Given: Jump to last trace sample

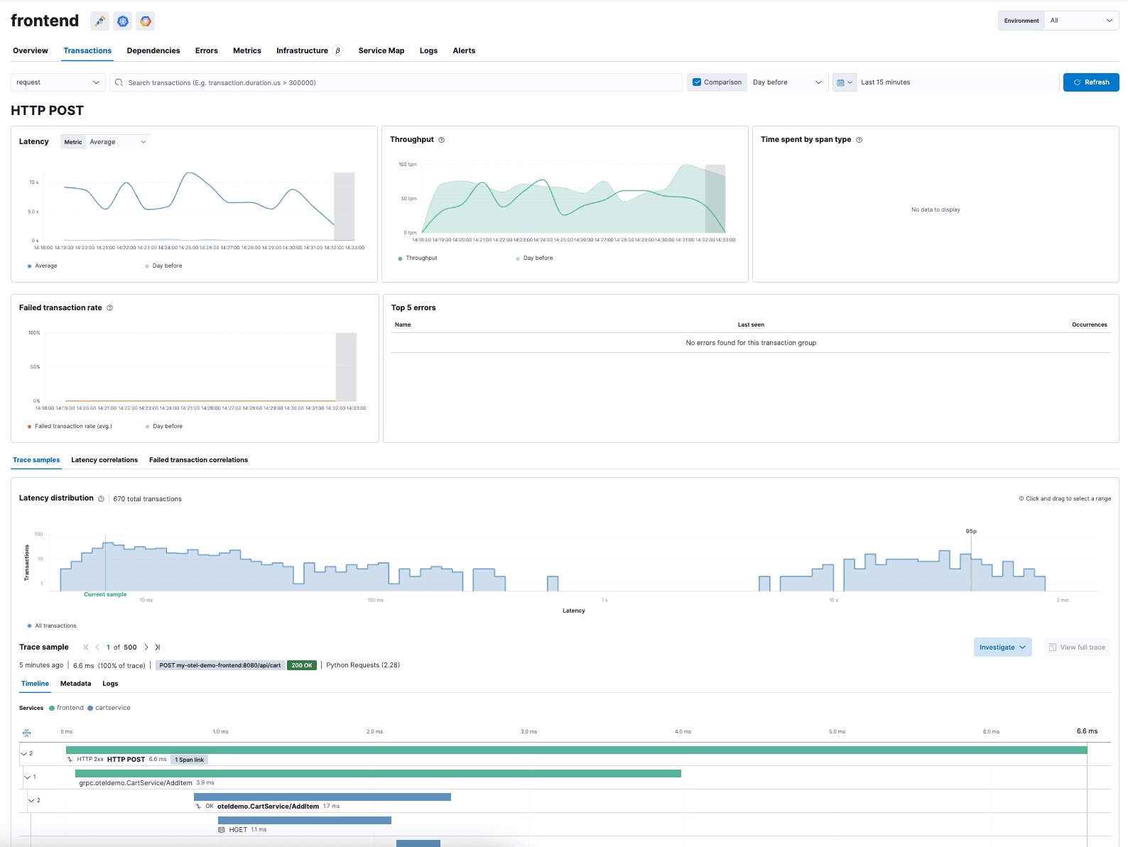Looking at the screenshot, I should tap(158, 647).
